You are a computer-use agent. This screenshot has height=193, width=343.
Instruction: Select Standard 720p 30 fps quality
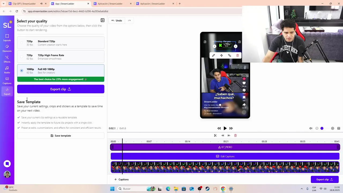click(x=61, y=43)
